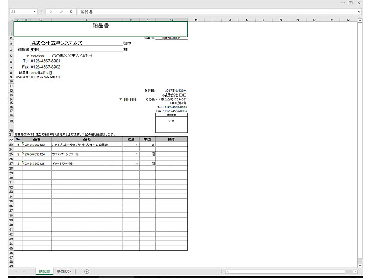This screenshot has width=371, height=278.
Task: Open the Name Box dropdown
Action: pyautogui.click(x=35, y=11)
